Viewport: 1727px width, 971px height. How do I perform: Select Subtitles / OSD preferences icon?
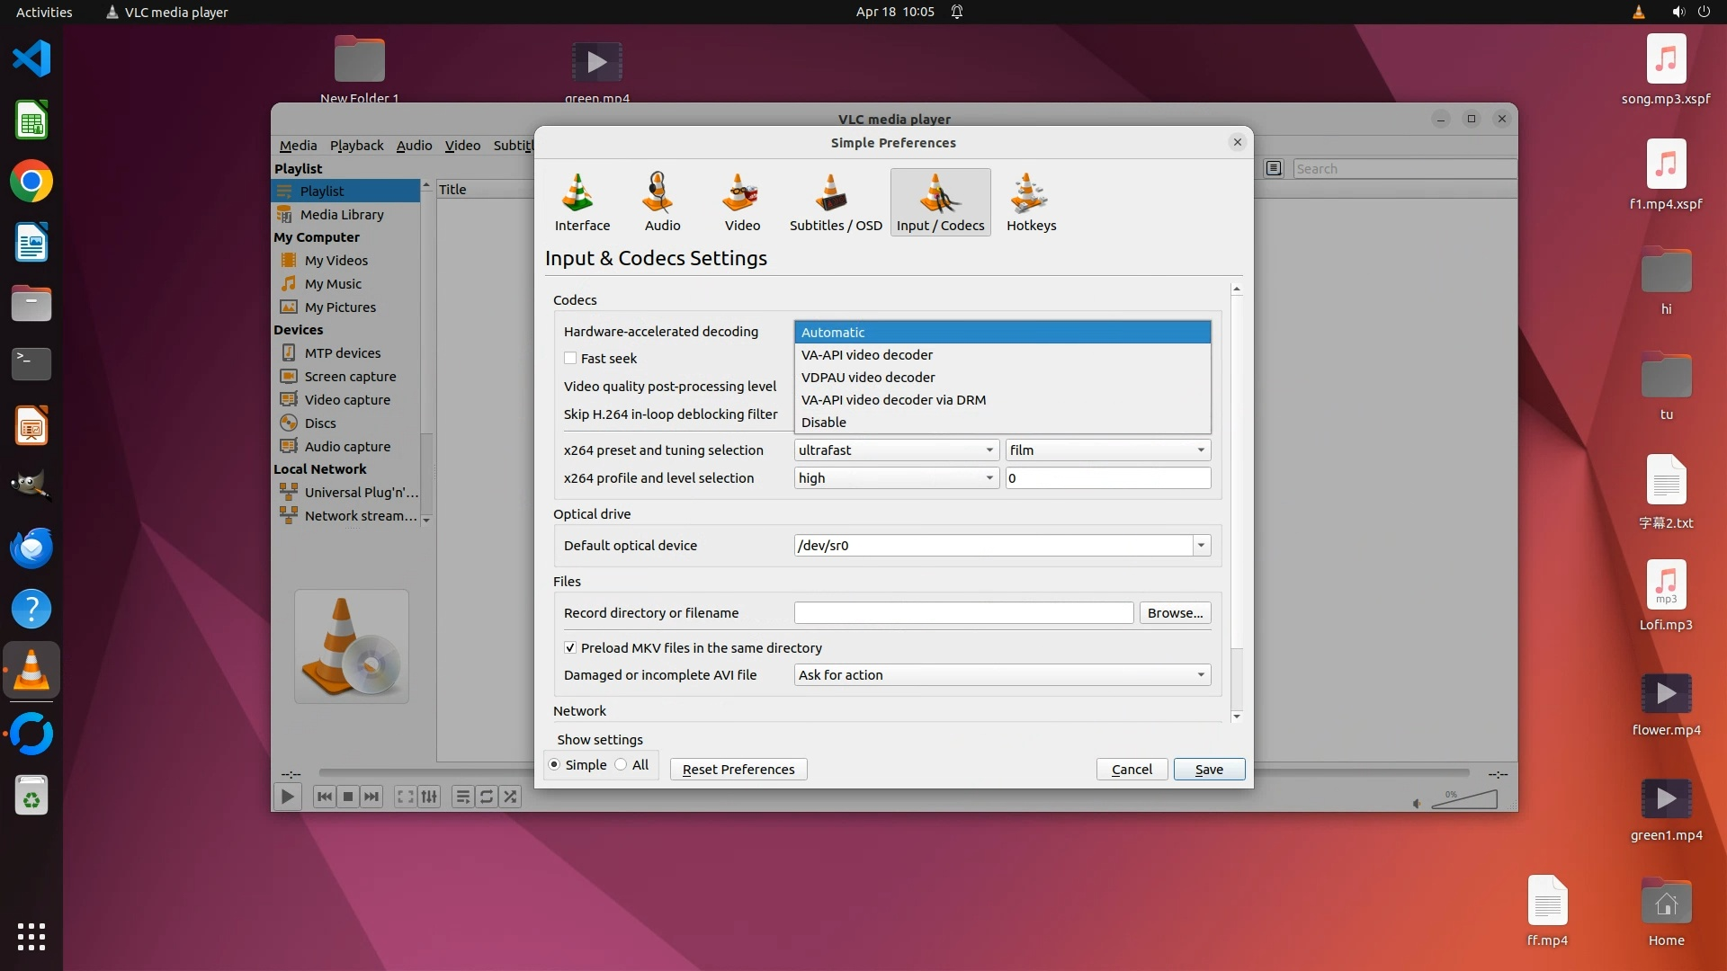pos(835,202)
